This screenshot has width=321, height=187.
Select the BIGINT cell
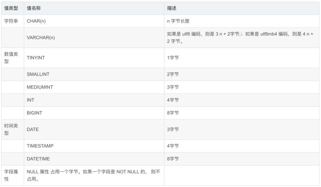[94, 113]
